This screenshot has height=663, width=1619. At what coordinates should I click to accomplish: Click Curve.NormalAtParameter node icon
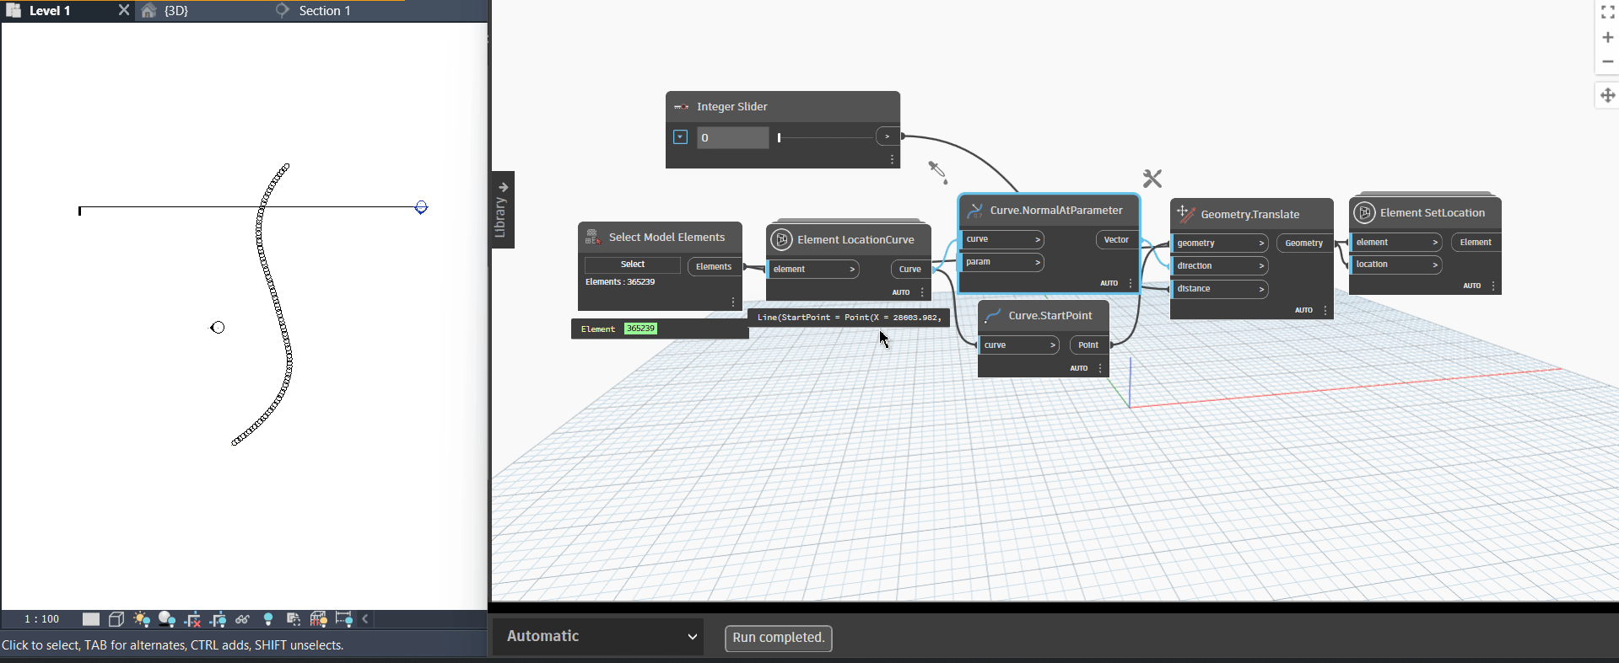coord(975,211)
